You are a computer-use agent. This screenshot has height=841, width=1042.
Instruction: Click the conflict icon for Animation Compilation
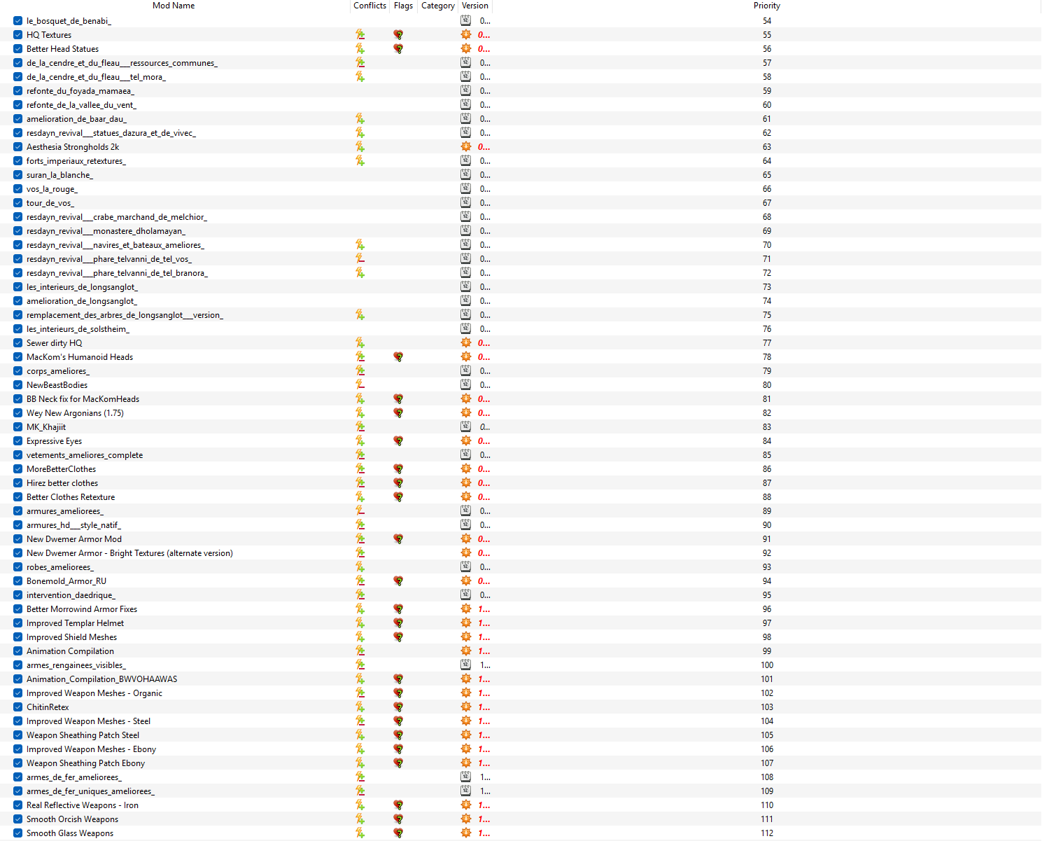[x=360, y=651]
